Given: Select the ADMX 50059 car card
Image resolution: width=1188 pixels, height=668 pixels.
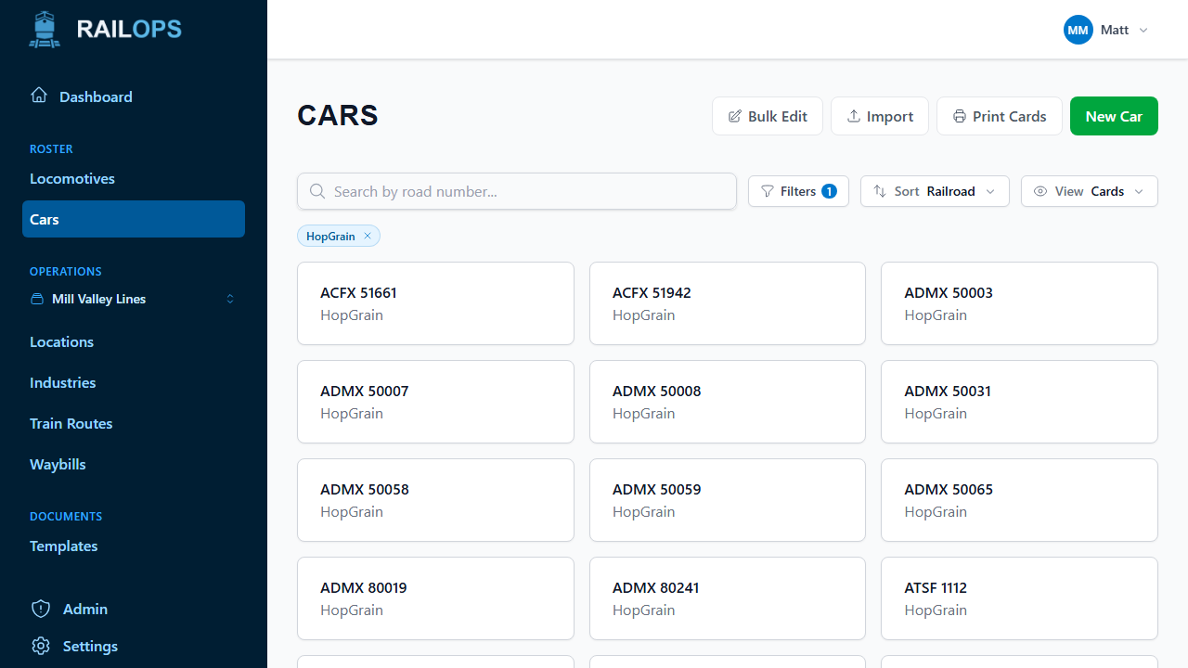Looking at the screenshot, I should [x=728, y=500].
